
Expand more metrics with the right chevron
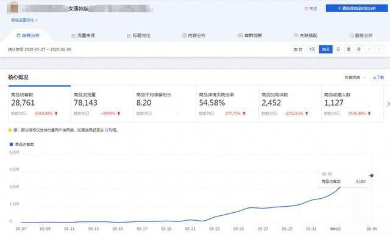coord(388,104)
